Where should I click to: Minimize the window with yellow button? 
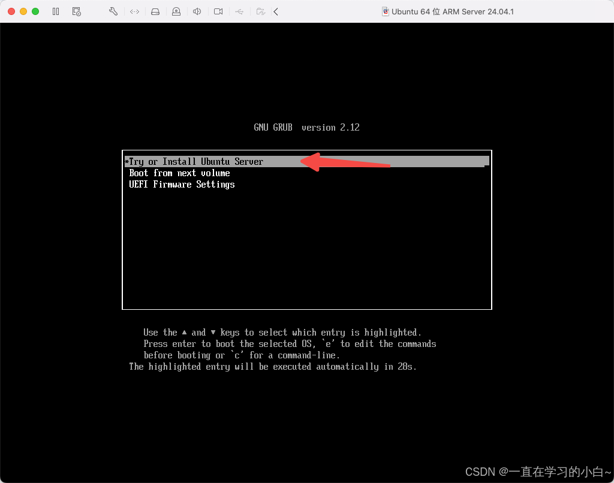coord(23,12)
